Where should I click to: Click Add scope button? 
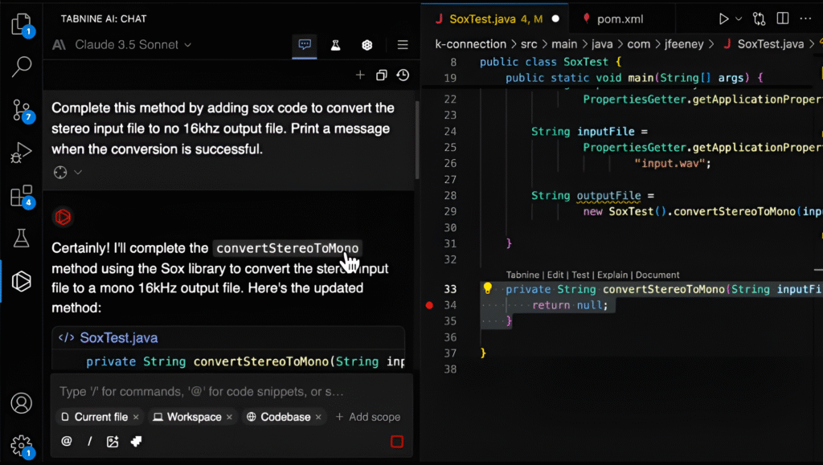click(x=367, y=418)
